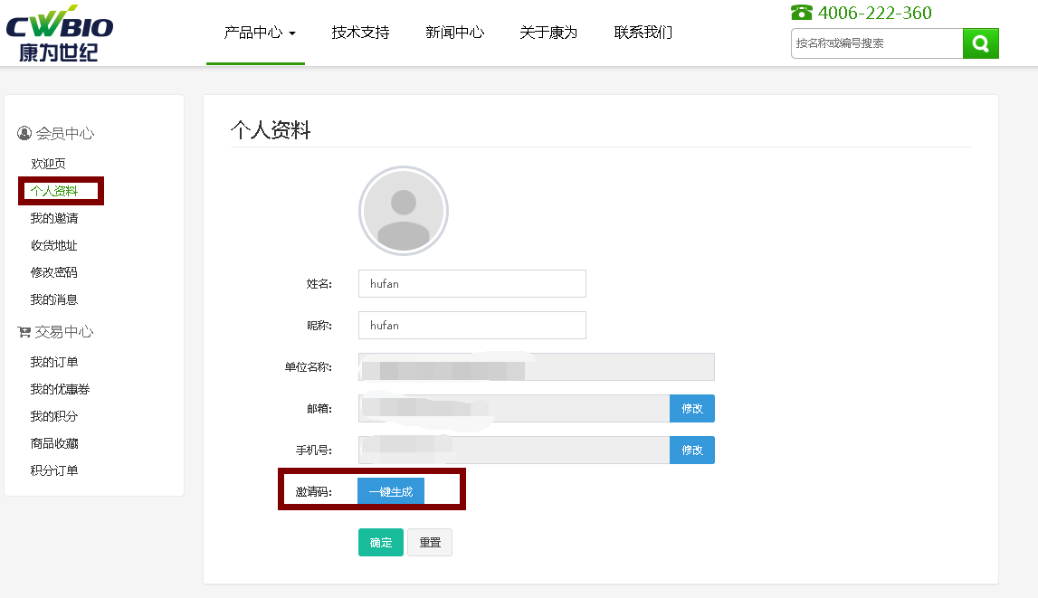Open 我的邀请 in sidebar
1038x598 pixels.
(54, 218)
